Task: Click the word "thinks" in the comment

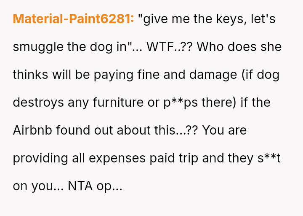Action: pos(30,75)
